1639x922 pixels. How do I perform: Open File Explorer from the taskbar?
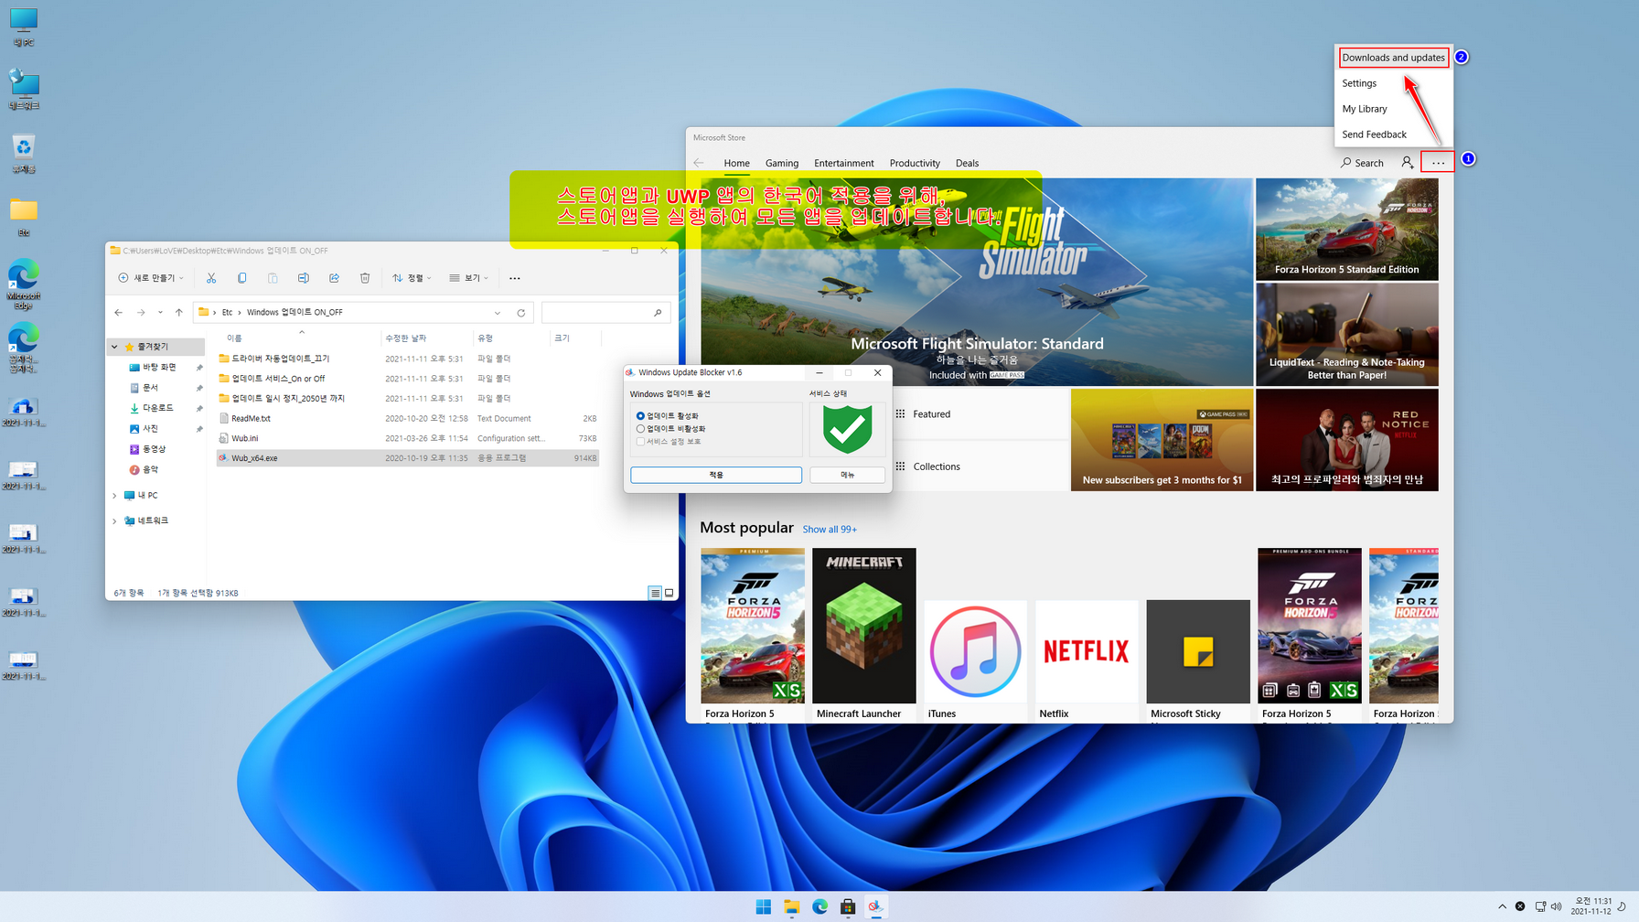pyautogui.click(x=792, y=906)
